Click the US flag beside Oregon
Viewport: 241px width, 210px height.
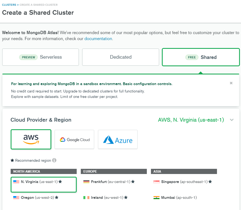coord(16,197)
